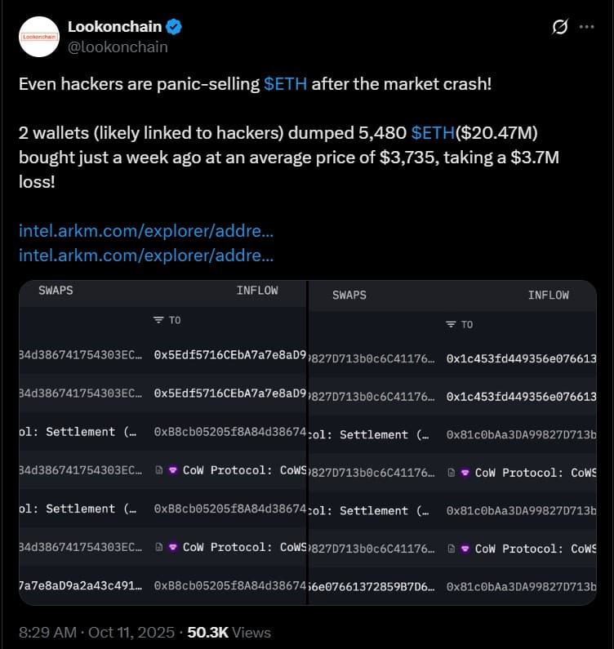Viewport: 614px width, 649px height.
Task: Open the second intel.arkm.com explorer link
Action: [146, 255]
